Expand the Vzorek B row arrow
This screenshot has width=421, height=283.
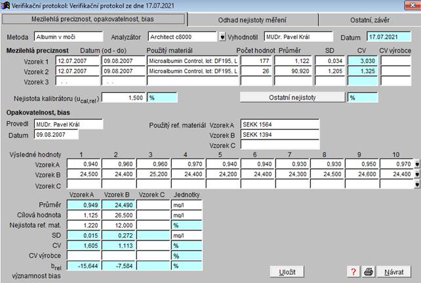click(416, 174)
